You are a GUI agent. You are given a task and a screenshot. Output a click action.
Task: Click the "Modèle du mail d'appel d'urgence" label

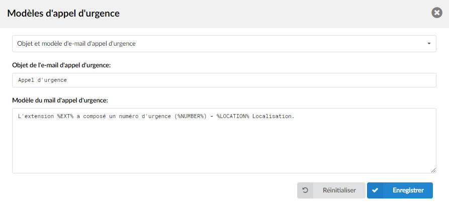coord(60,100)
